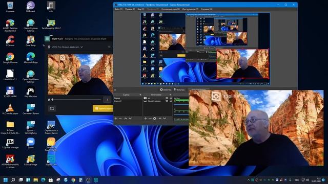The height and width of the screenshot is (184, 328).
Task: Open the Zoom desktop shortcut
Action: pos(31,143)
